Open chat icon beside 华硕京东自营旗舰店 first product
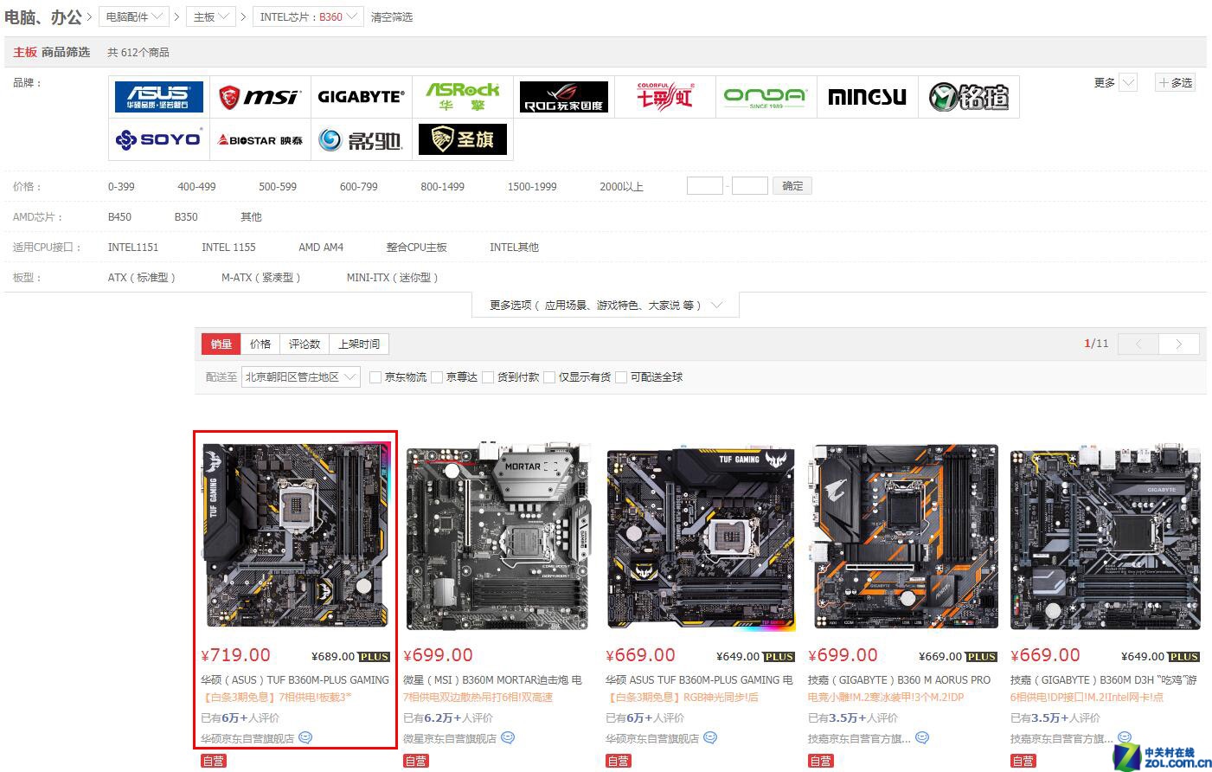The height and width of the screenshot is (772, 1212). (305, 738)
